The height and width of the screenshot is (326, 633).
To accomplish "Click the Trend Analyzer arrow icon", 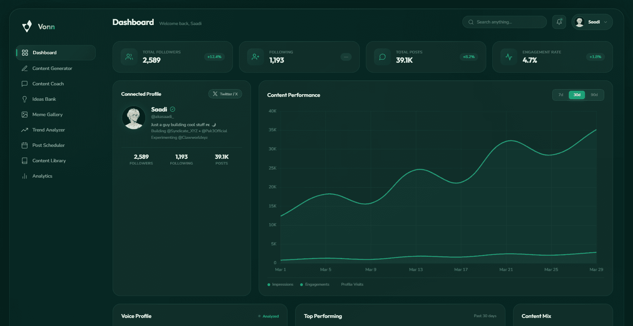I will (x=25, y=130).
